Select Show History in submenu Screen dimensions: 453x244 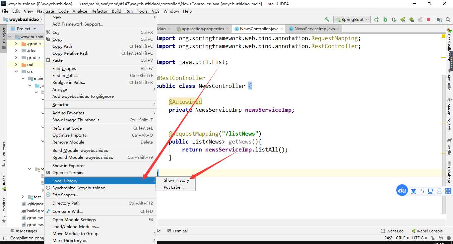tap(176, 180)
